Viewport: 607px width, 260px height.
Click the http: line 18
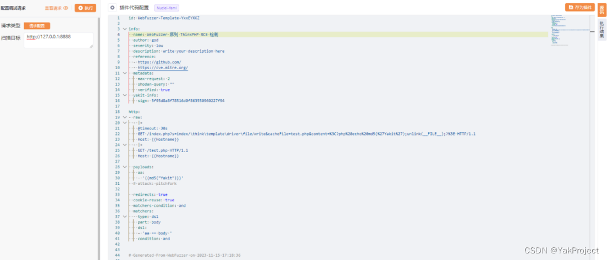(x=134, y=112)
